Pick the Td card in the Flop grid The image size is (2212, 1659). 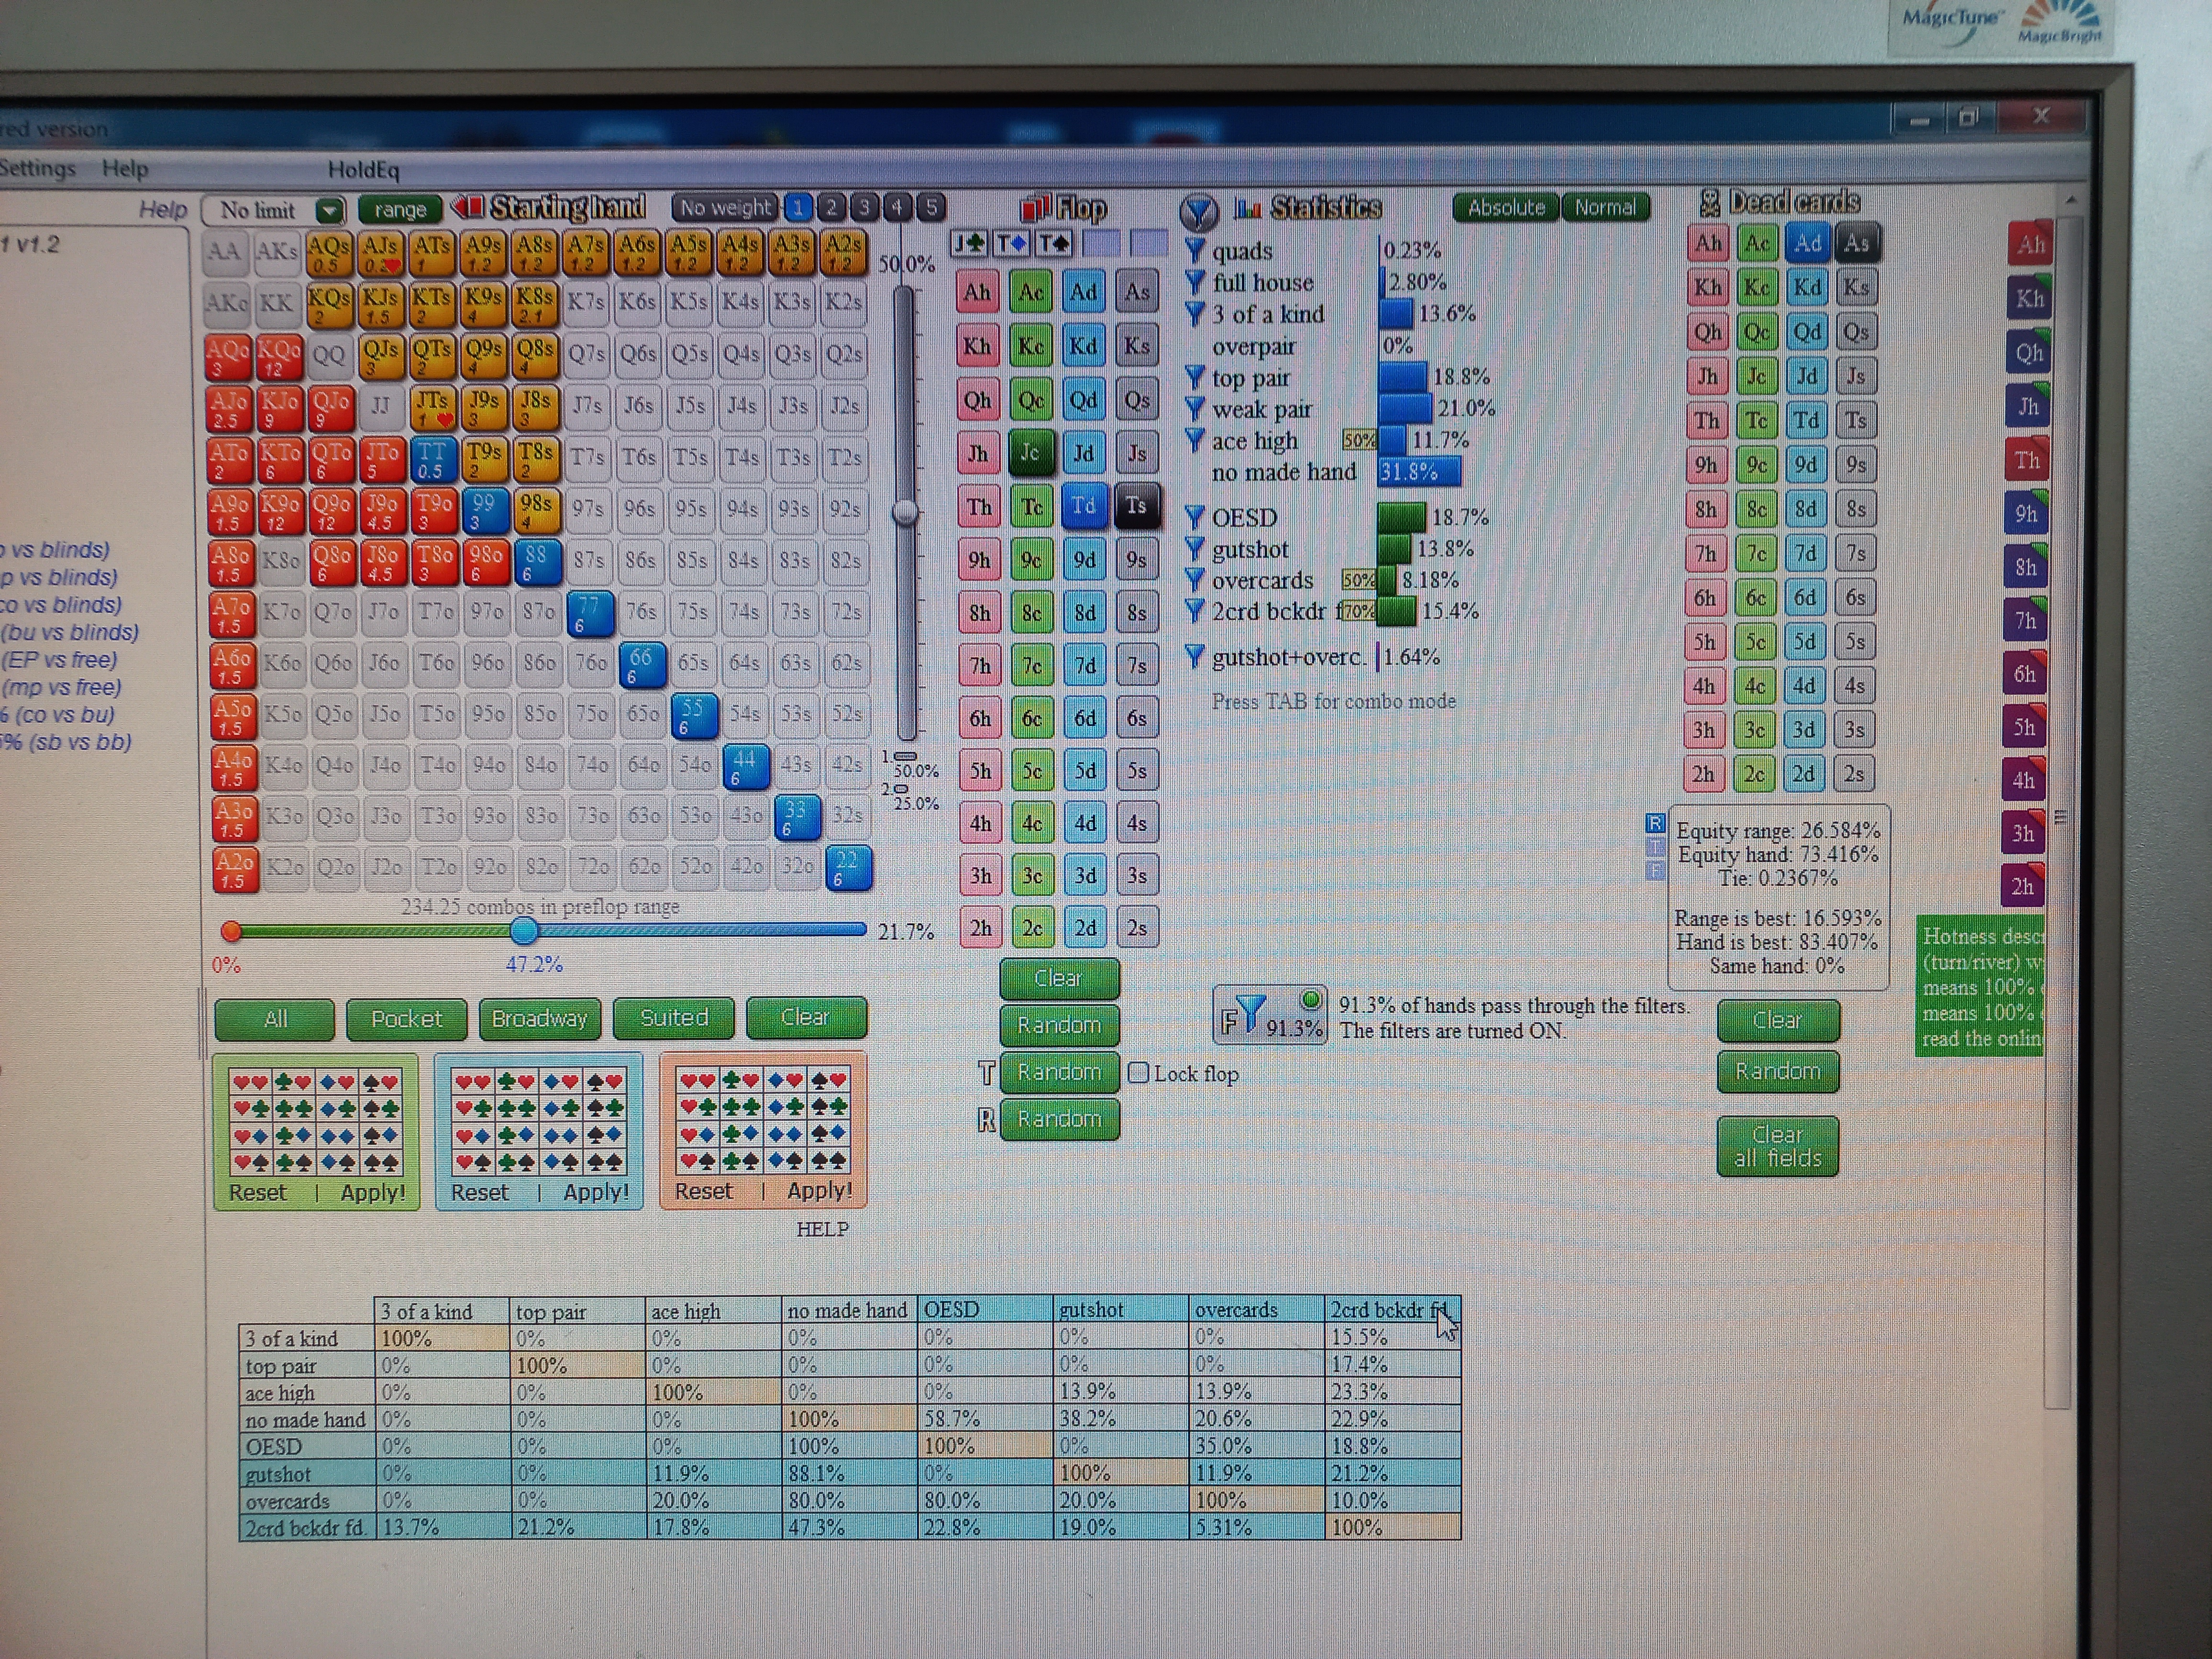(x=1084, y=506)
